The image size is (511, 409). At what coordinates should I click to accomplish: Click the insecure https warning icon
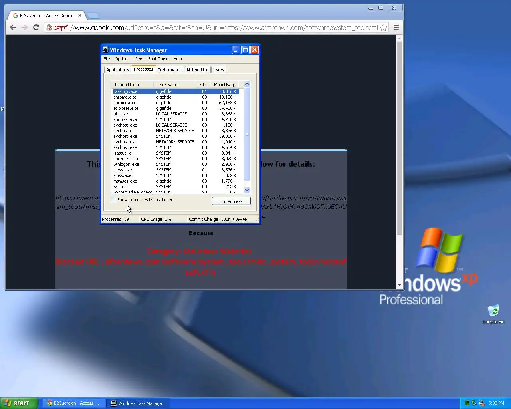(x=50, y=28)
